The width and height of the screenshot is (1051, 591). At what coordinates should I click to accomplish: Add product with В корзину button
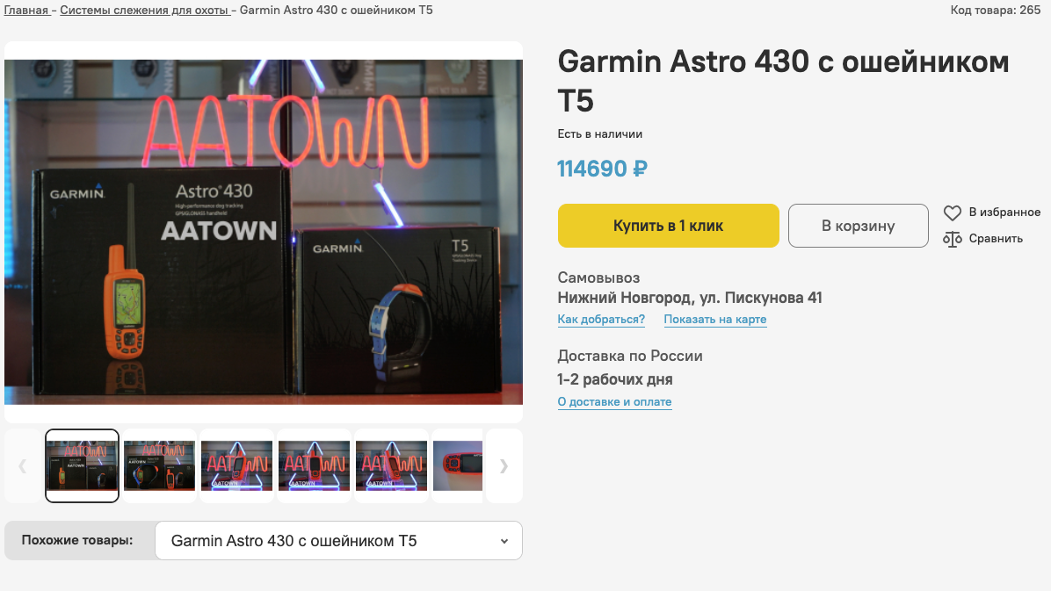[858, 226]
